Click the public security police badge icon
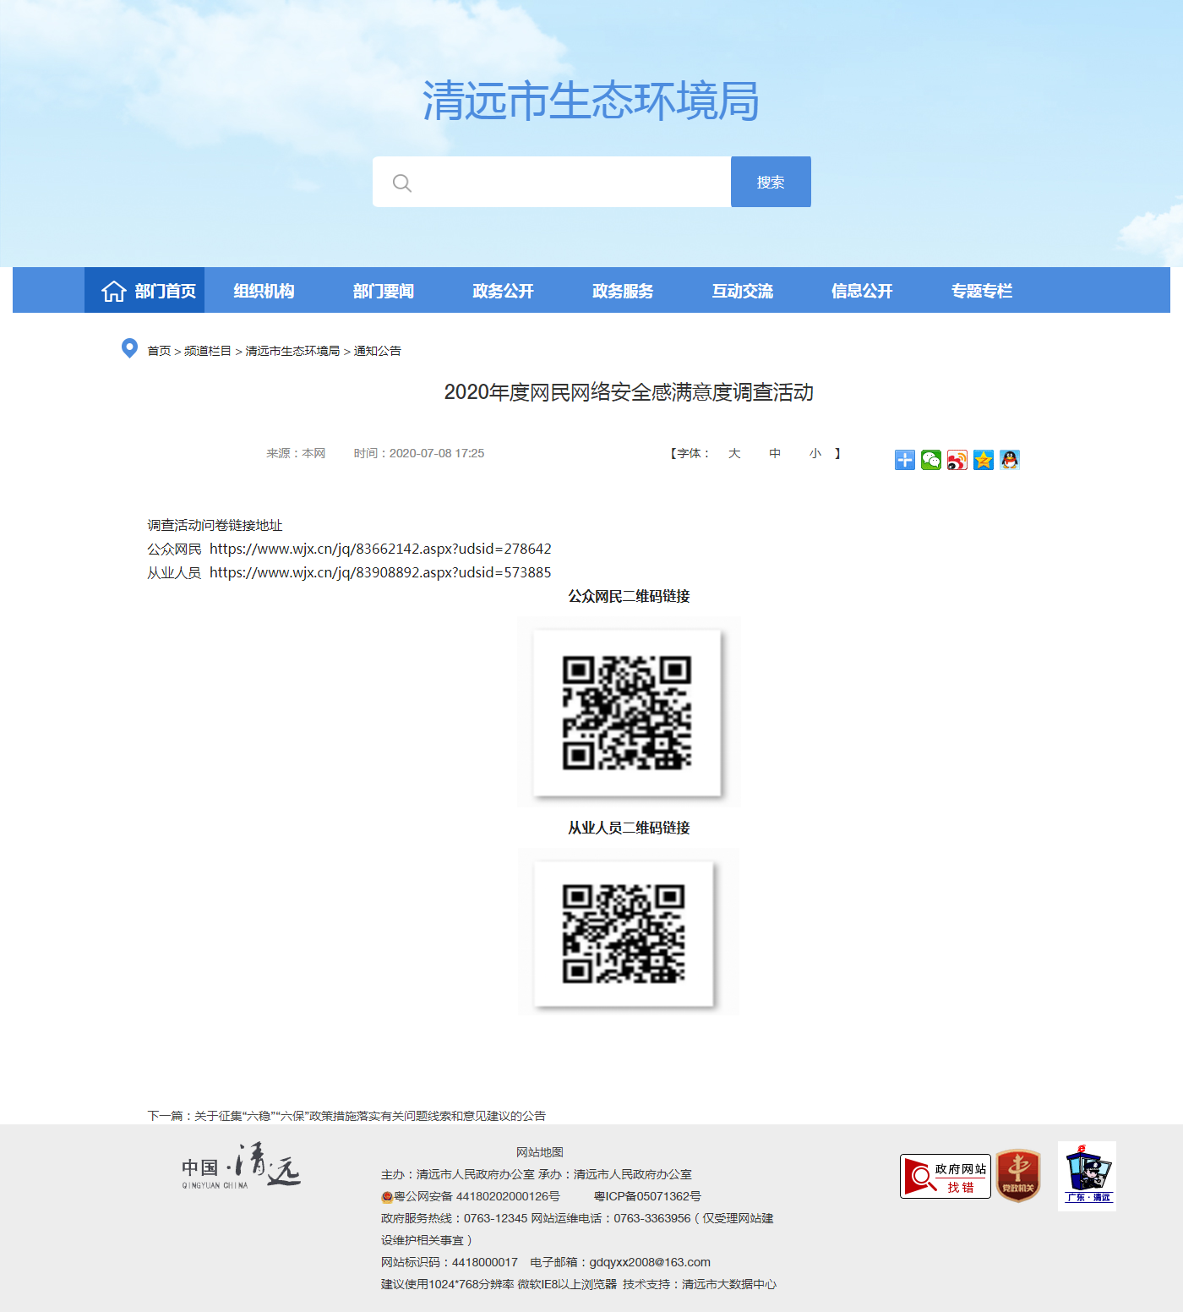The height and width of the screenshot is (1312, 1183). [x=387, y=1197]
